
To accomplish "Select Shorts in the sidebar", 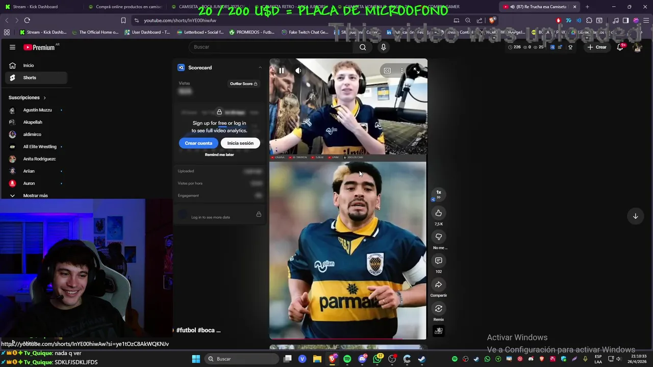I will (36, 77).
